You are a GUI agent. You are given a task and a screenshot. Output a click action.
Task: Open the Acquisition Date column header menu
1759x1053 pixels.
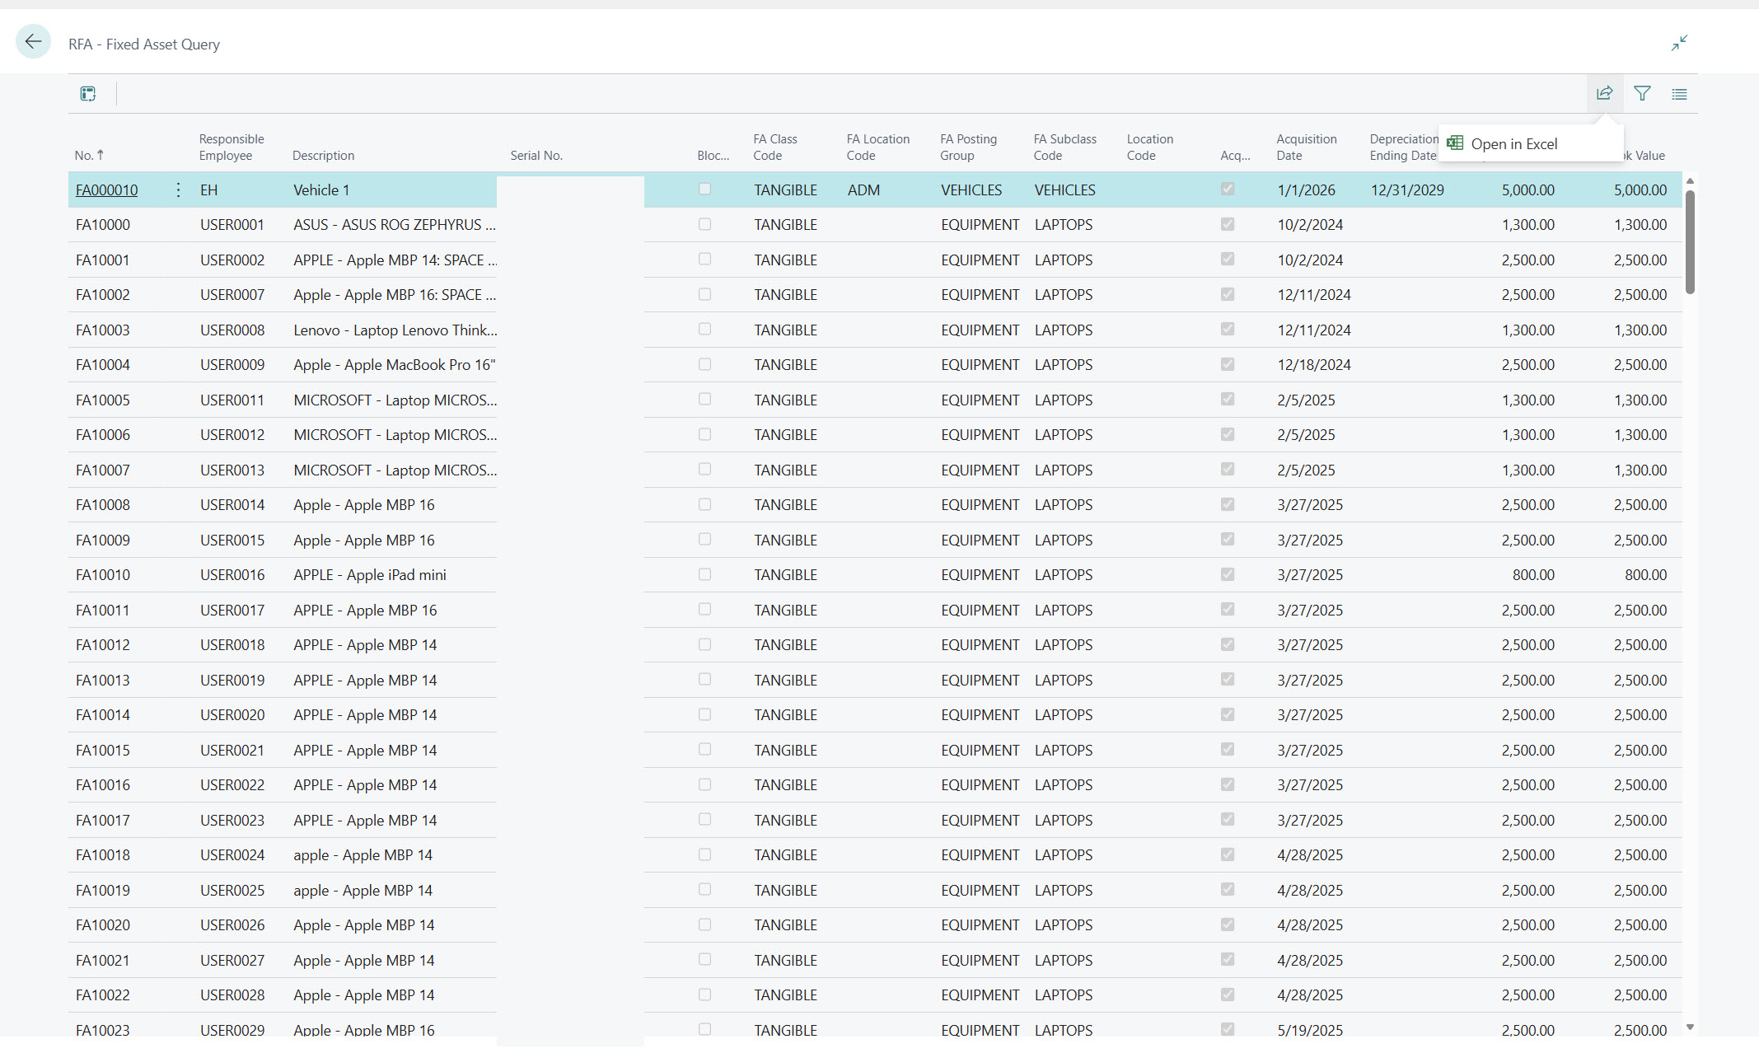coord(1307,147)
